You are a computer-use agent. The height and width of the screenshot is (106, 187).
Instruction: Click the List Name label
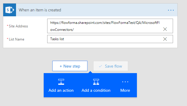(17, 39)
